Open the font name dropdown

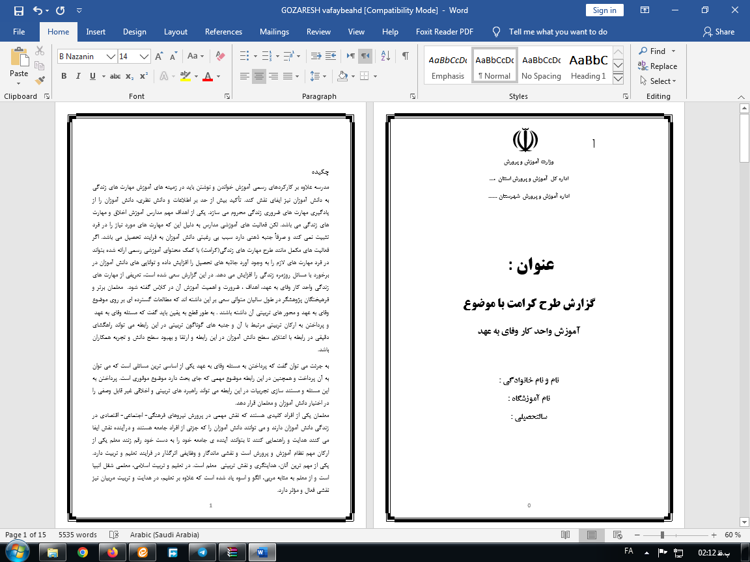(x=111, y=57)
